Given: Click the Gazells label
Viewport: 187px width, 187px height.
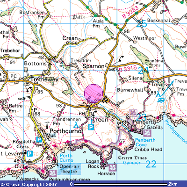Looking at the screenshot, I should pos(155,127).
